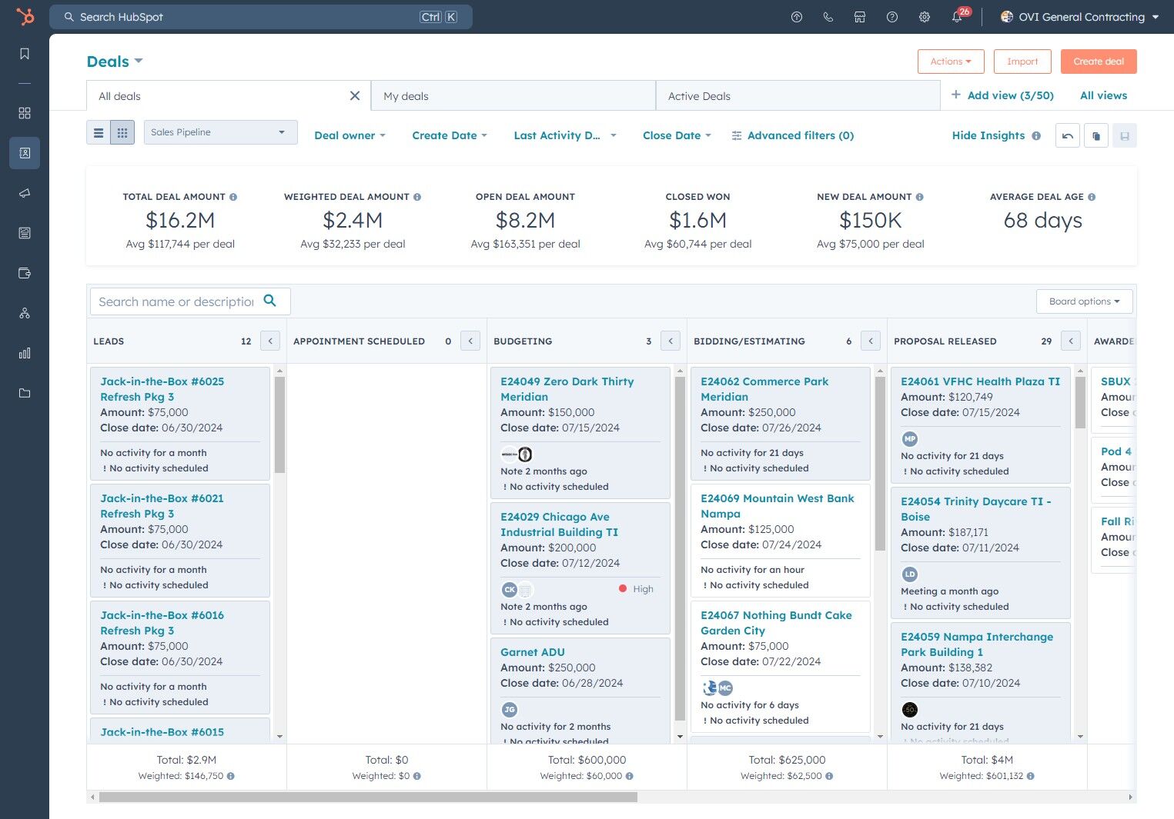Open the CRM contacts icon in the sidebar
The image size is (1174, 819).
point(25,153)
